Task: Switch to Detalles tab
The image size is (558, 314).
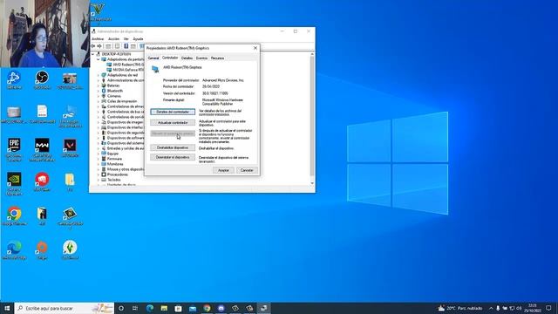Action: [x=187, y=58]
